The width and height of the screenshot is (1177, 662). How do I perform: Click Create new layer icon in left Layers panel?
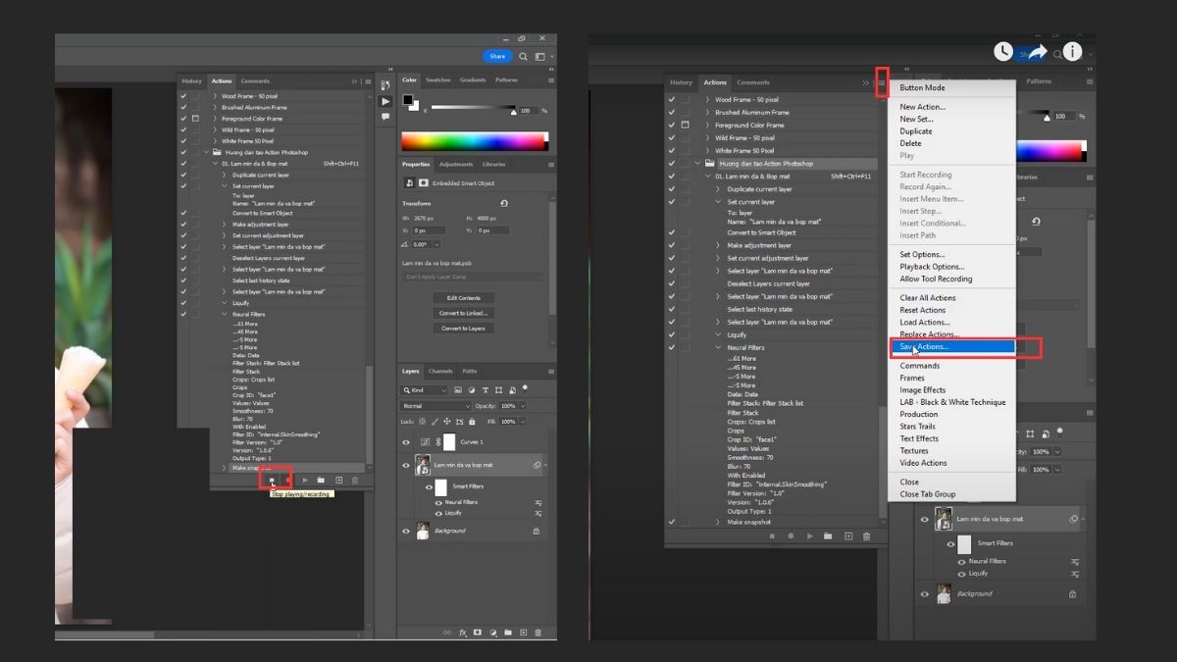[523, 633]
